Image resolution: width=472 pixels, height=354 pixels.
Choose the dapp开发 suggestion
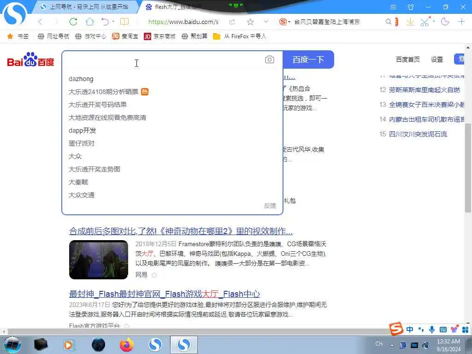point(82,130)
